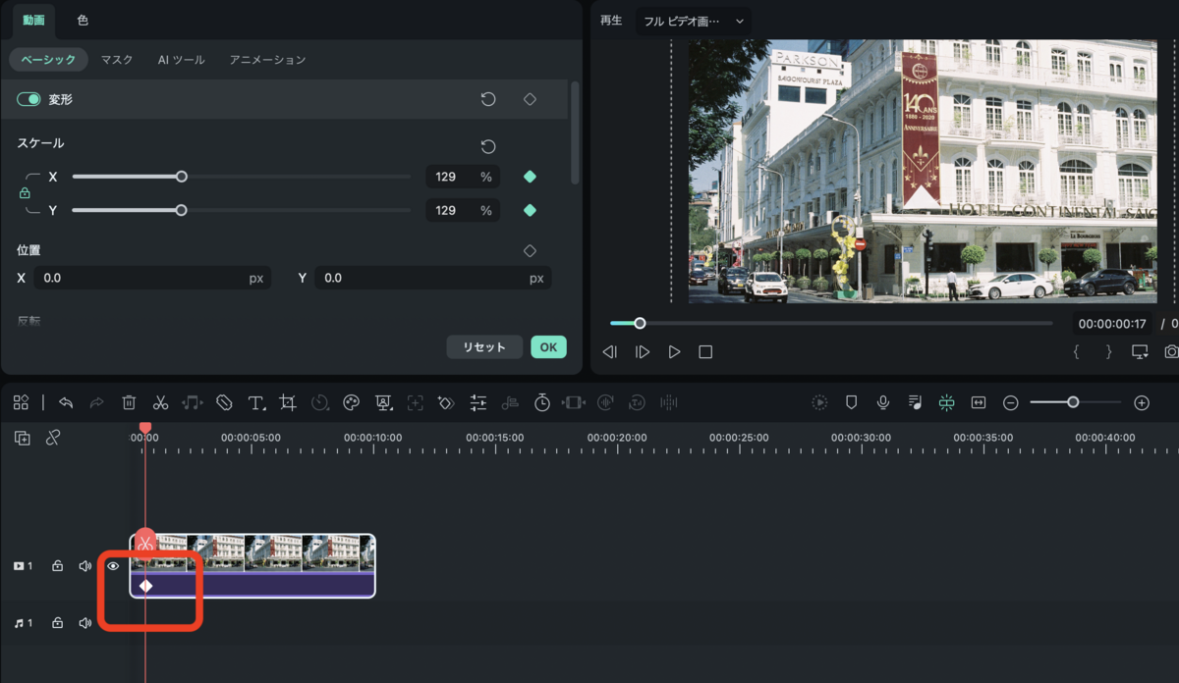Open the stopwatch duration tool
The width and height of the screenshot is (1179, 683).
[x=542, y=402]
